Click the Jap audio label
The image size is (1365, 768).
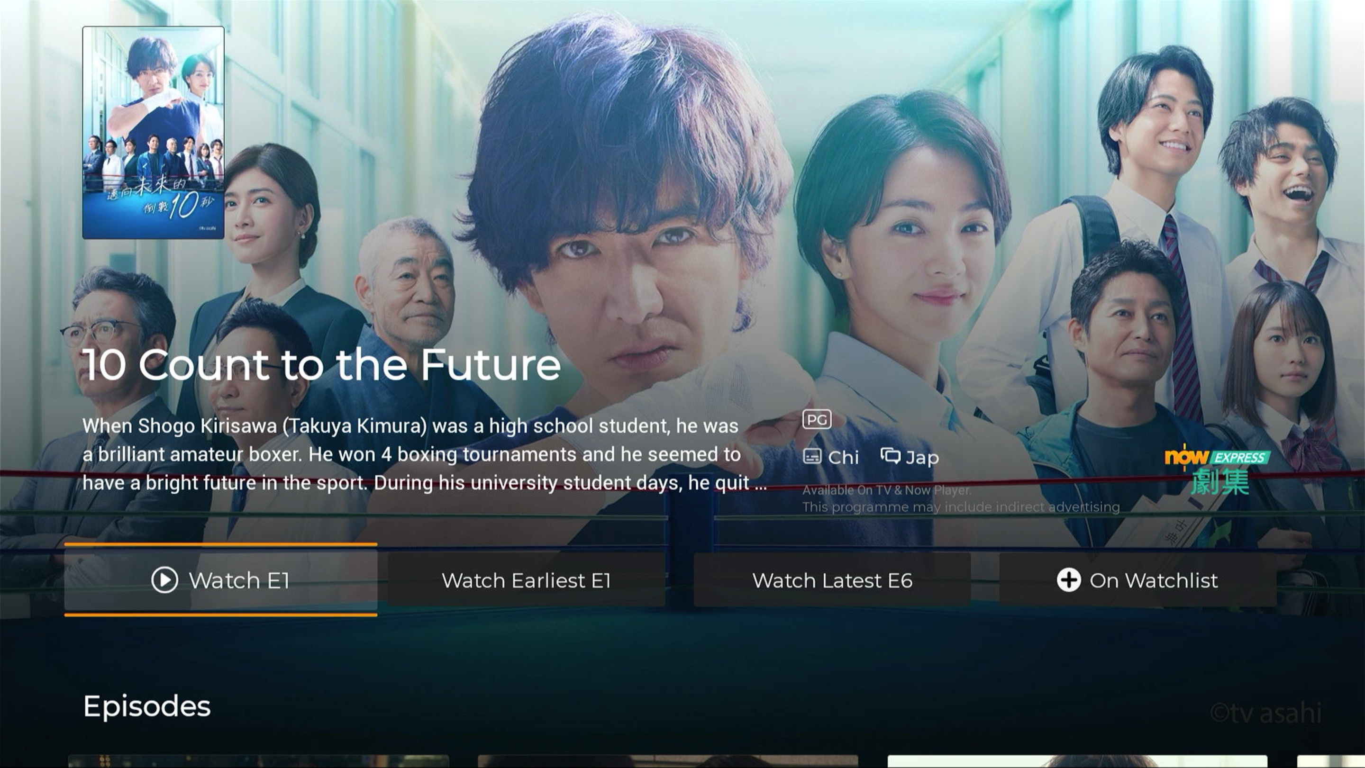(x=922, y=458)
